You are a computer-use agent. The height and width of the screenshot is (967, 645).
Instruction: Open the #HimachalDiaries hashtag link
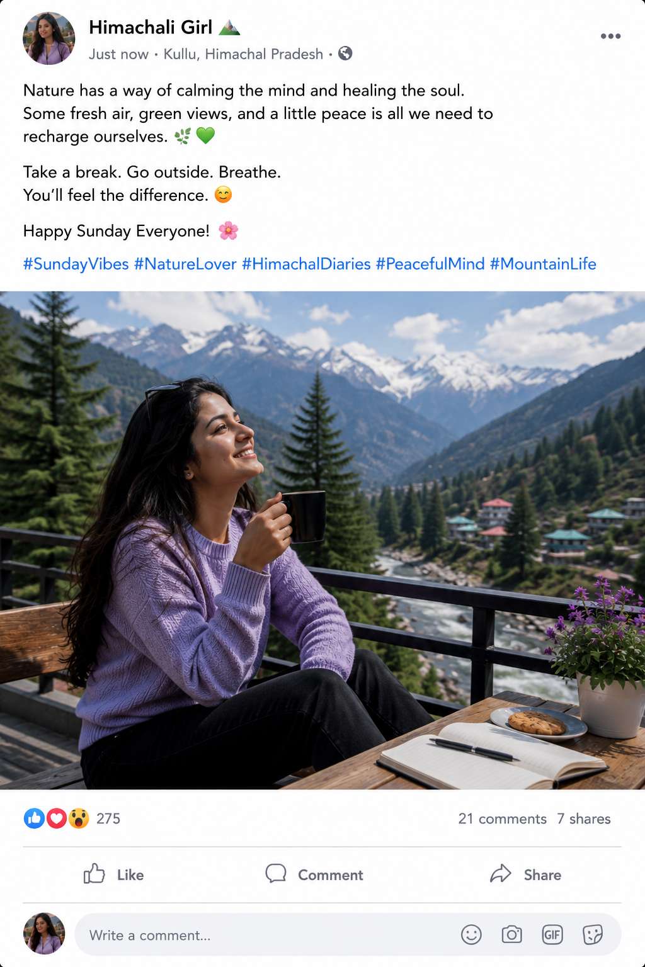tap(306, 264)
